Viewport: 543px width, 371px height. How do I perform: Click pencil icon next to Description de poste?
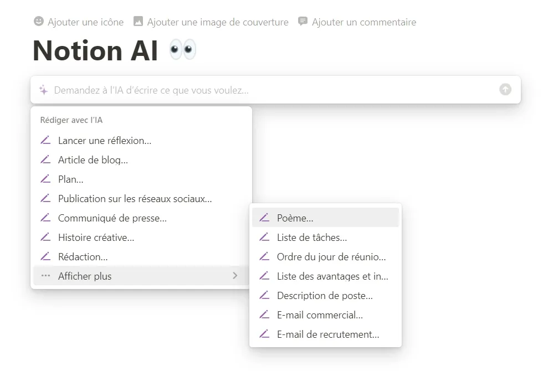264,295
